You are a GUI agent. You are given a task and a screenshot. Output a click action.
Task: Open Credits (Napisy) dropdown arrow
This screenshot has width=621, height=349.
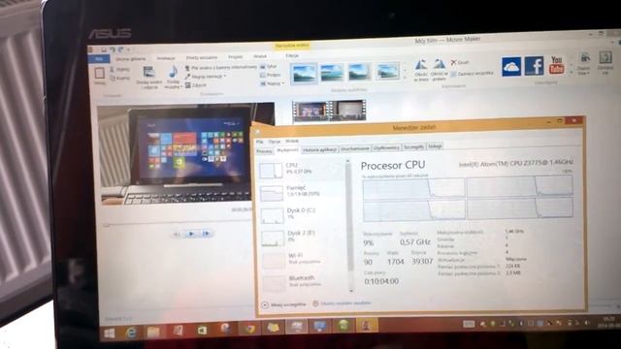pos(282,83)
